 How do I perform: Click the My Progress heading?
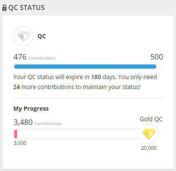point(31,109)
